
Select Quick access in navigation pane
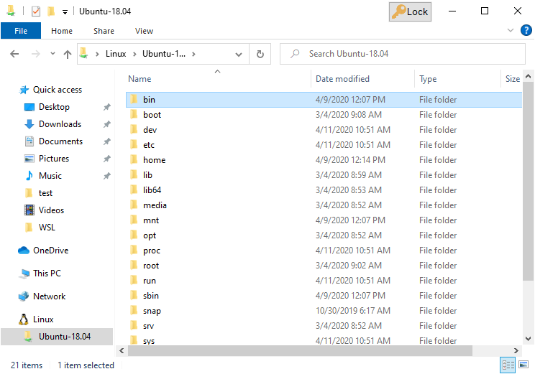[58, 90]
